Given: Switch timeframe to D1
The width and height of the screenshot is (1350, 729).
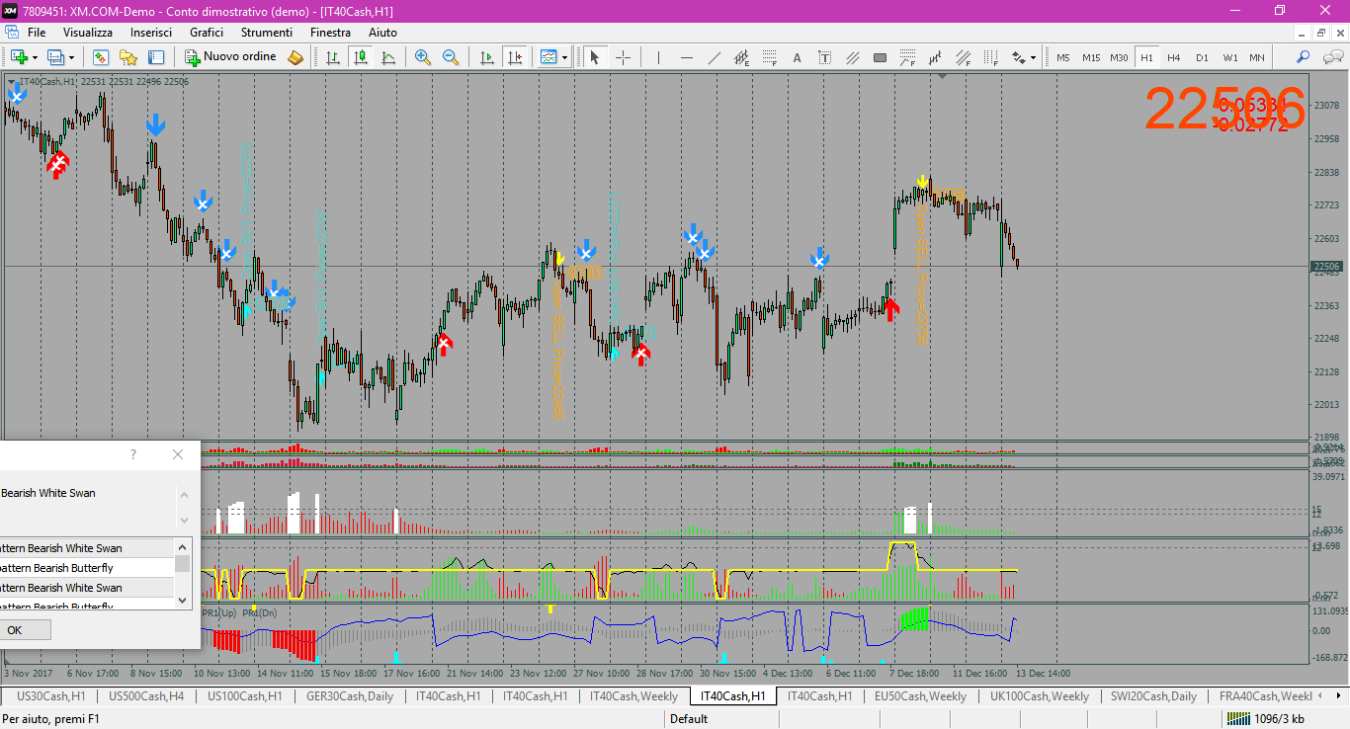Looking at the screenshot, I should pos(1202,57).
